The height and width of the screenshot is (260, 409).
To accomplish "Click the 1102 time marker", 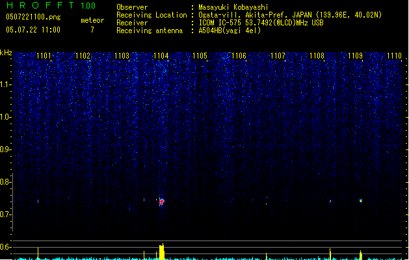I will (83, 56).
